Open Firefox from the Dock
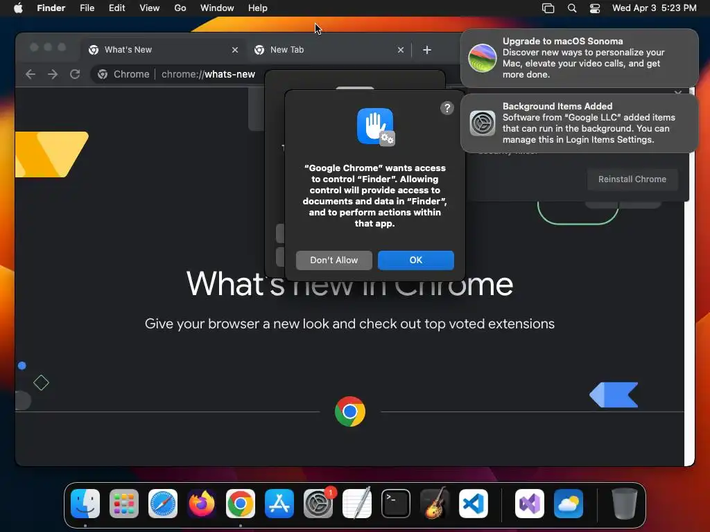The width and height of the screenshot is (710, 532). 202,504
